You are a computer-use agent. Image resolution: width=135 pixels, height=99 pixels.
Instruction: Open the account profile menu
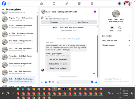(130, 4)
